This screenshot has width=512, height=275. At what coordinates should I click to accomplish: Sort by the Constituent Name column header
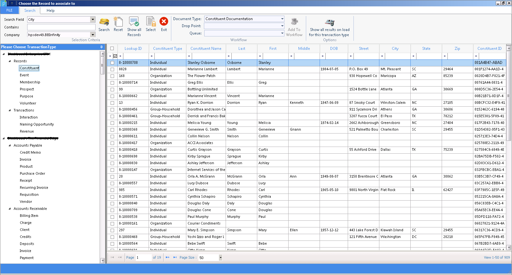[206, 49]
